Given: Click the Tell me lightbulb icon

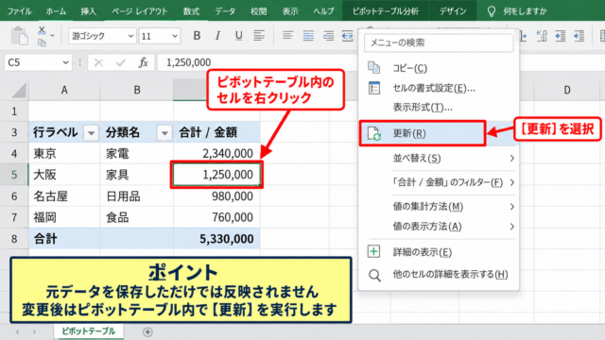Looking at the screenshot, I should coord(491,11).
